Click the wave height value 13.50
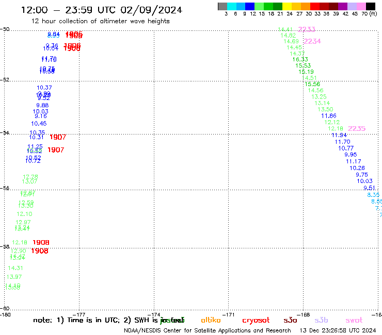Screen dimensions: 382x335 pyautogui.click(x=325, y=109)
